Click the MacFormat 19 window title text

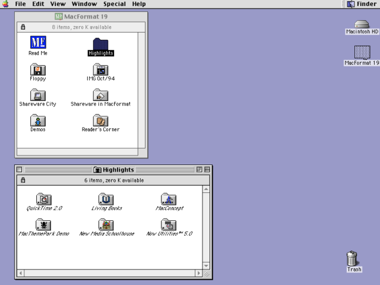tap(85, 17)
